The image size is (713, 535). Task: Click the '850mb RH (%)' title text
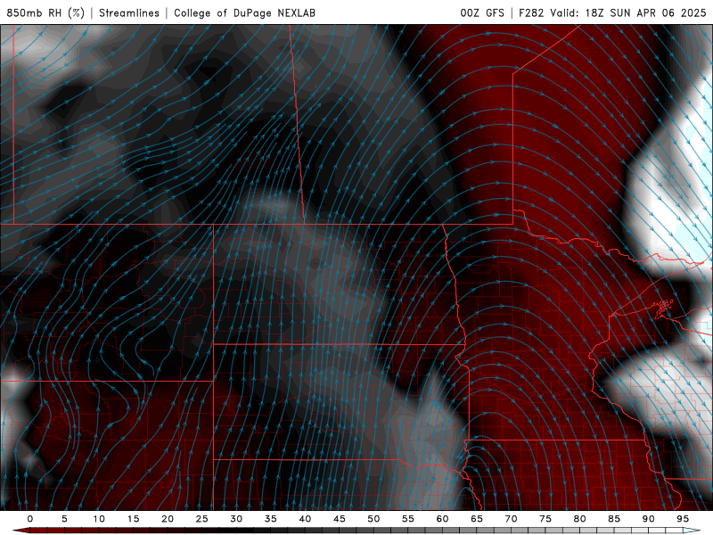(x=45, y=12)
